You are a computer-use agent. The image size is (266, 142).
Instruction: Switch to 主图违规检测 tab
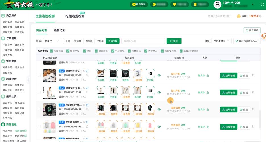click(45, 16)
